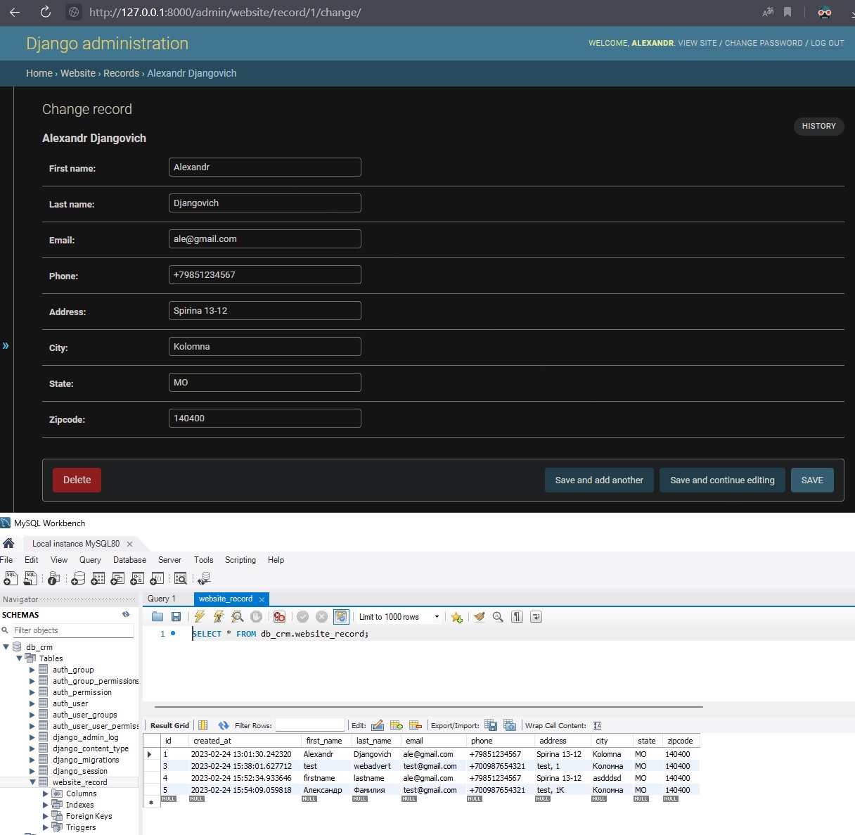Collapse the db_crm schema node

tap(6, 647)
